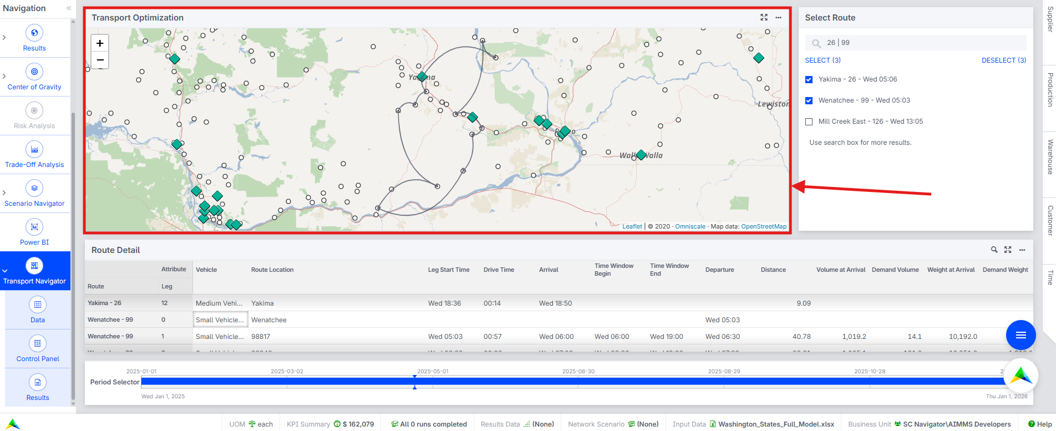1056x431 pixels.
Task: Search within Route Detail table
Action: pos(994,250)
